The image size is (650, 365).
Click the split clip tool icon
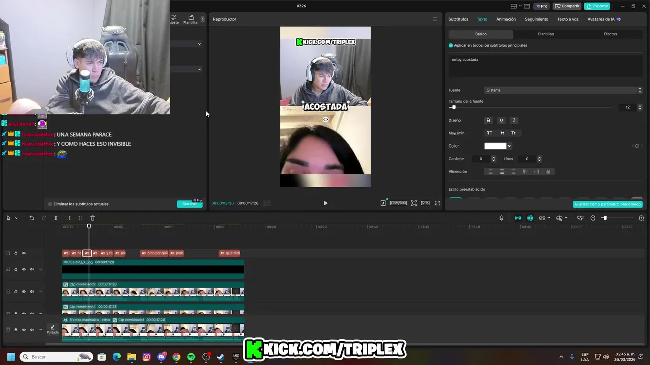tap(56, 218)
